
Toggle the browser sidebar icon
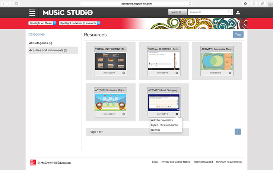coord(16,3)
